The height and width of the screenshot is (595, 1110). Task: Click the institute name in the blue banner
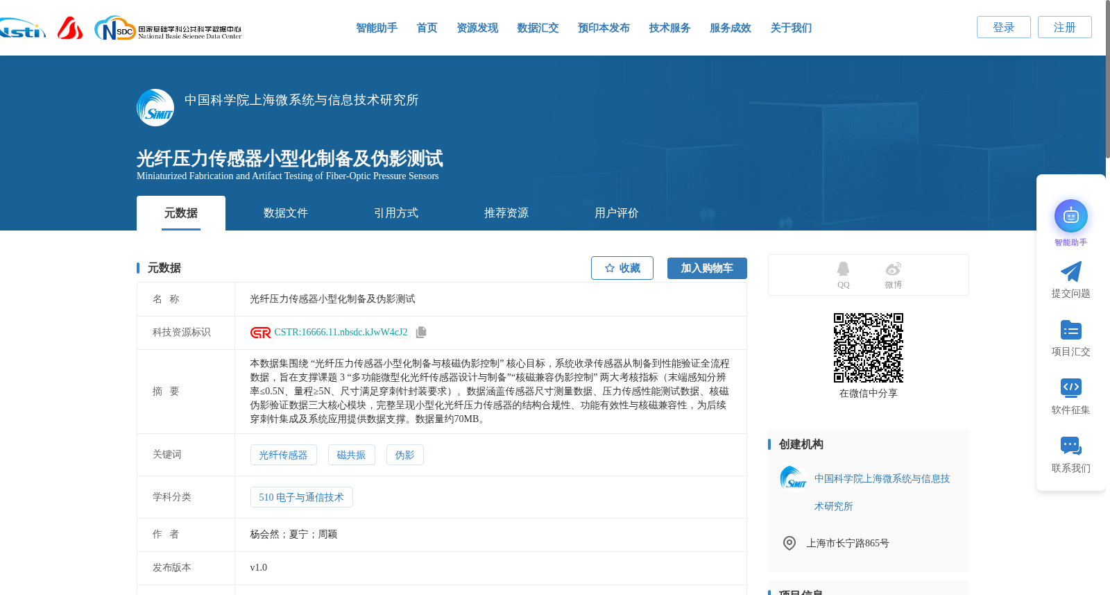301,100
